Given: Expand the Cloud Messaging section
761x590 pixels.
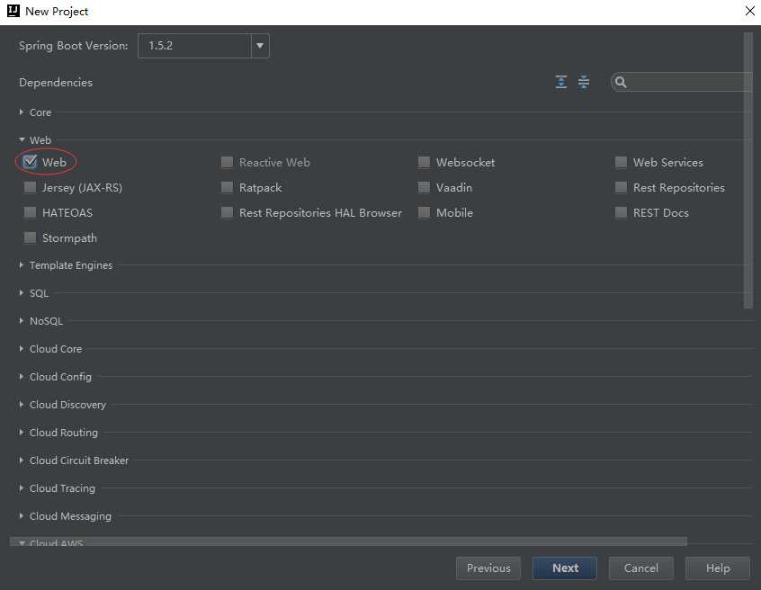Looking at the screenshot, I should click(x=22, y=515).
